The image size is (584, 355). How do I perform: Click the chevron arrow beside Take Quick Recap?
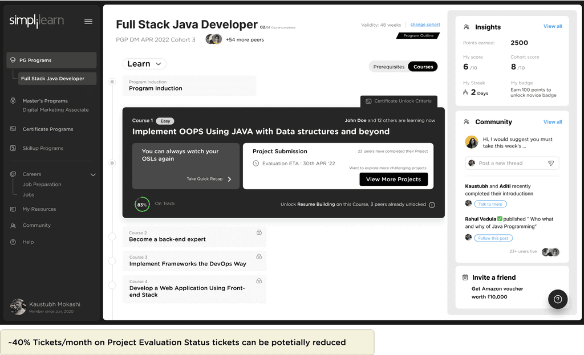coord(229,179)
